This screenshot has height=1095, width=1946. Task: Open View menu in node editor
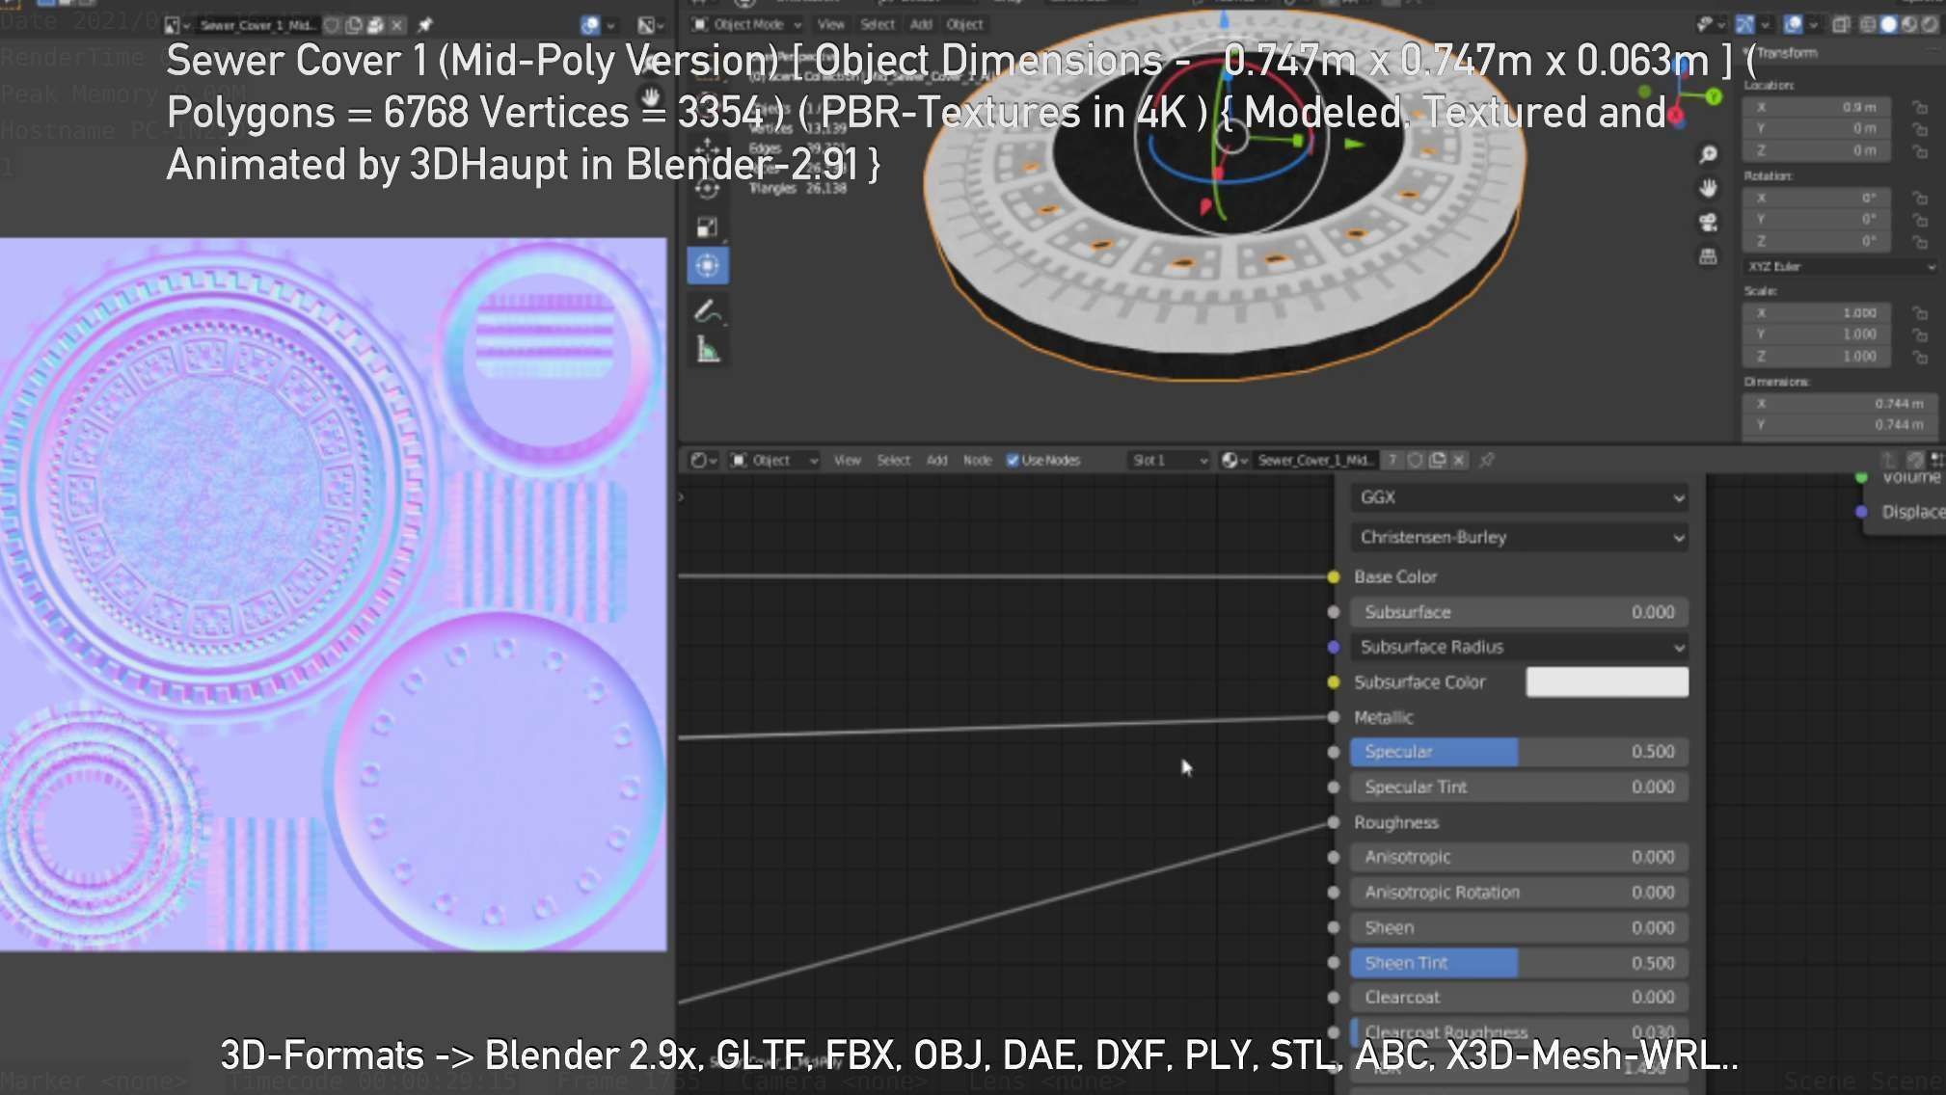click(847, 460)
